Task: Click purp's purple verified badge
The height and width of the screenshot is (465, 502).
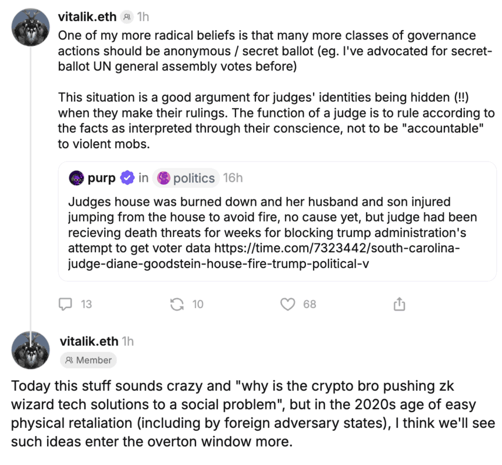Action: coord(127,178)
